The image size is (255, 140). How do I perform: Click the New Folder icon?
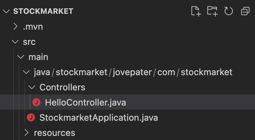pyautogui.click(x=212, y=11)
